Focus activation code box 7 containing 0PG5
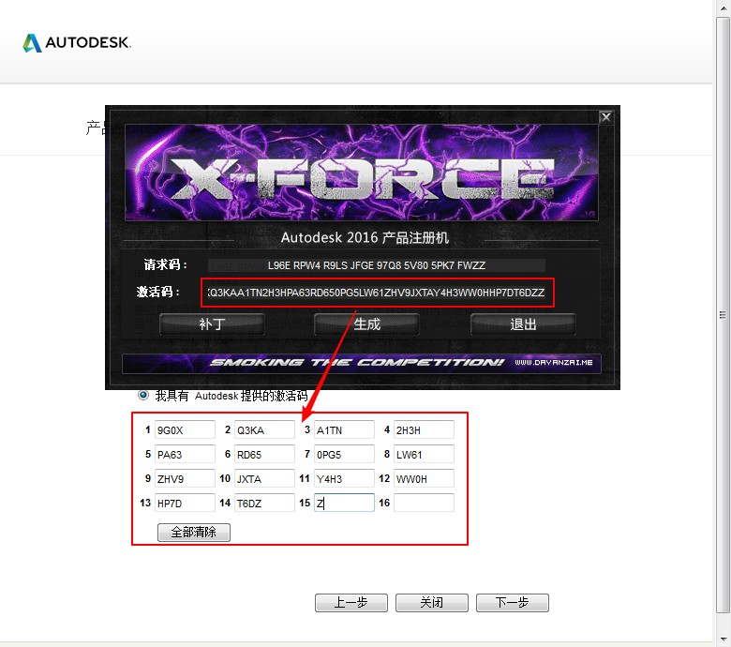This screenshot has height=647, width=731. click(344, 455)
